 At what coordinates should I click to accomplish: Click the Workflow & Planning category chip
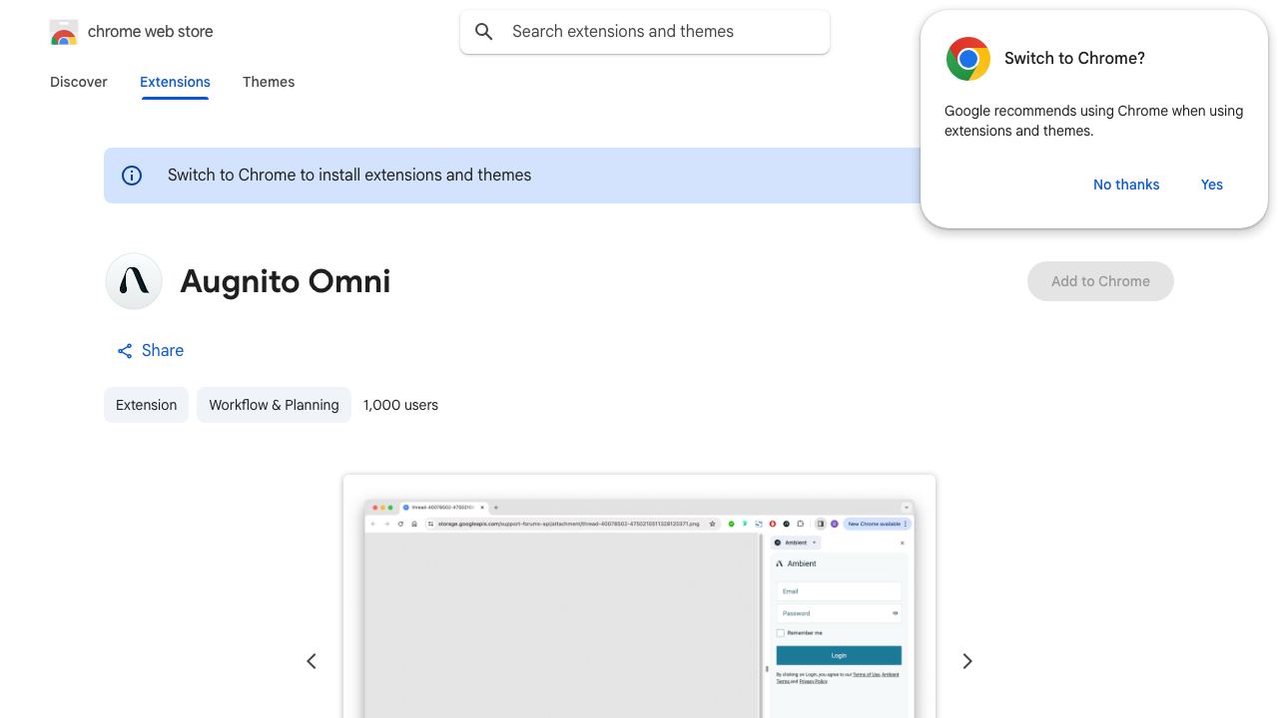pos(274,405)
